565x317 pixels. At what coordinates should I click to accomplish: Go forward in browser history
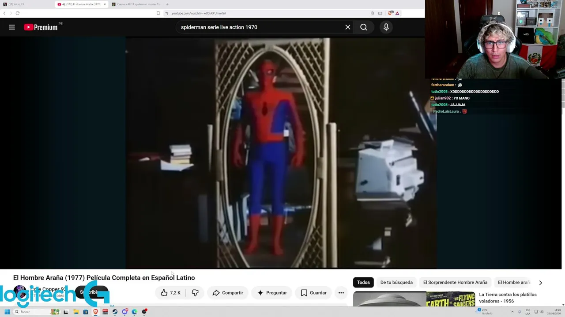pyautogui.click(x=11, y=13)
